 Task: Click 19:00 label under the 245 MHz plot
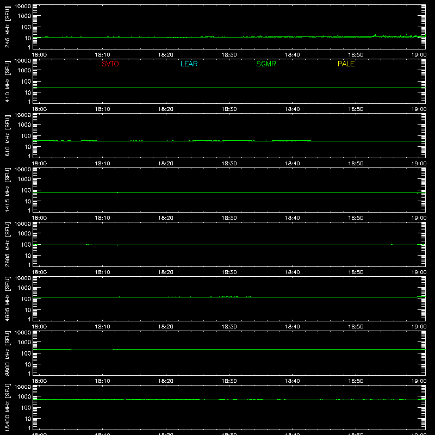[x=419, y=55]
